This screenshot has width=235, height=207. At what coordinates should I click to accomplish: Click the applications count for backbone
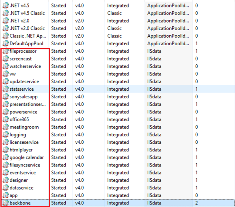197,203
